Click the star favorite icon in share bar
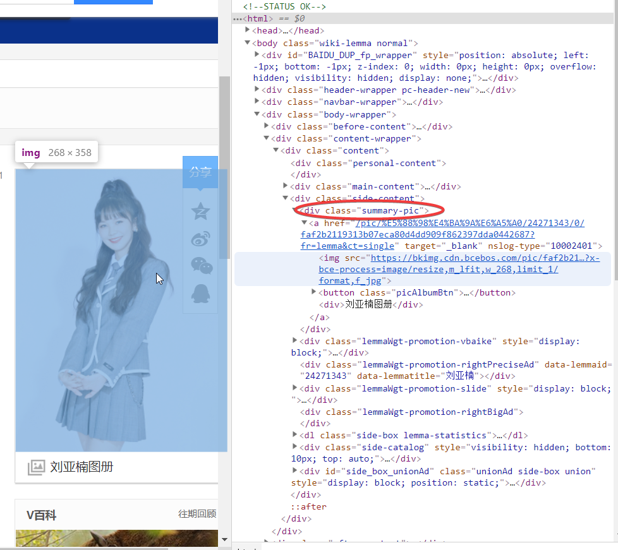 pos(200,211)
